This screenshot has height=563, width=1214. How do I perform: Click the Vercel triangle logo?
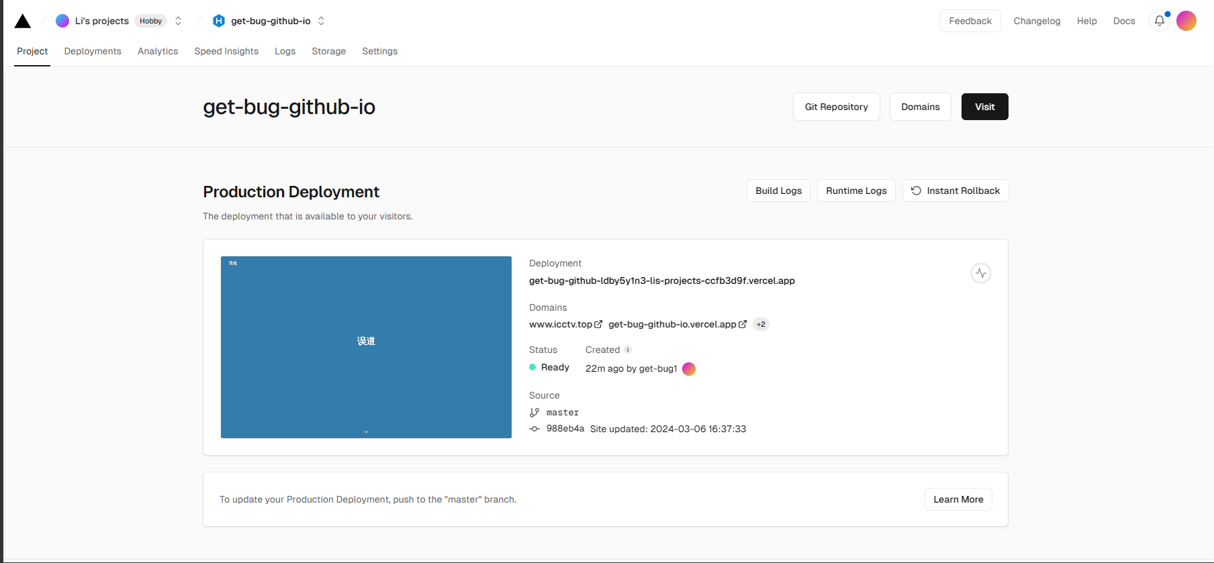click(x=23, y=21)
